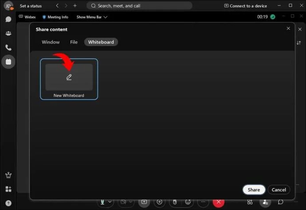This screenshot has height=210, width=306.
Task: Click the Webex logo label
Action: point(27,17)
